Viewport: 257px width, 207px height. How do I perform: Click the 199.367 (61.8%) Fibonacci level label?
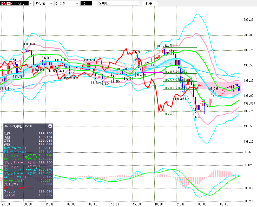coord(175,72)
